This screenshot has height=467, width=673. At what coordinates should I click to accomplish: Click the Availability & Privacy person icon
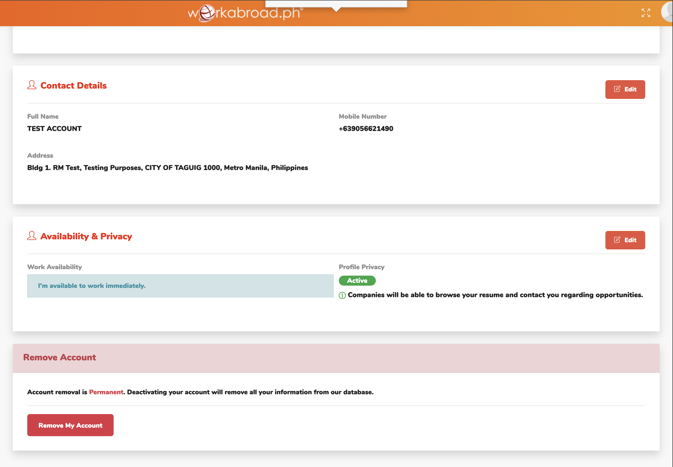point(32,236)
